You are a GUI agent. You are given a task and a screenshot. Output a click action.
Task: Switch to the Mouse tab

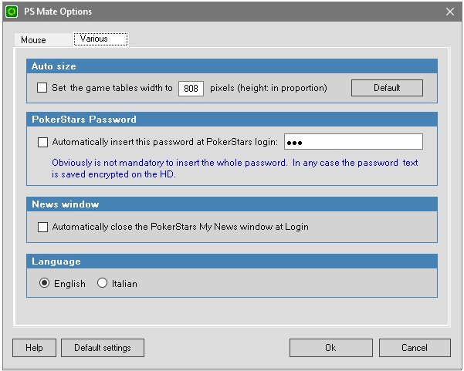coord(34,40)
